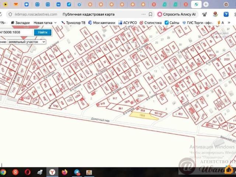236x177 pixels.
Task: Open Сайты bookmark
Action: [172, 23]
